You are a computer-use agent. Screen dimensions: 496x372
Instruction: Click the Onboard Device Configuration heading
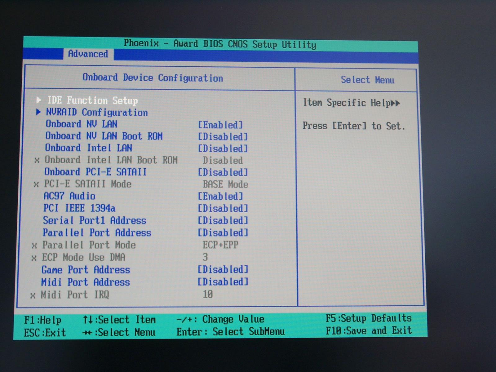coord(153,77)
